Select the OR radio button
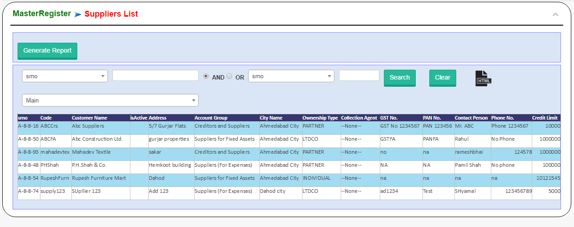This screenshot has height=227, width=574. pos(229,76)
